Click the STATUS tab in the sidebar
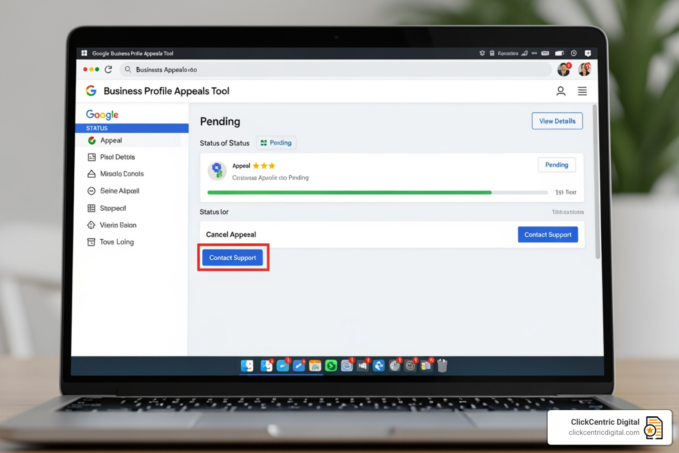679x453 pixels. click(132, 128)
